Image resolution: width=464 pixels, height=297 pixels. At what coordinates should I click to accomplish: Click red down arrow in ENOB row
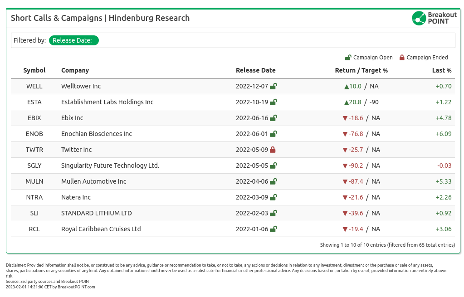(345, 134)
